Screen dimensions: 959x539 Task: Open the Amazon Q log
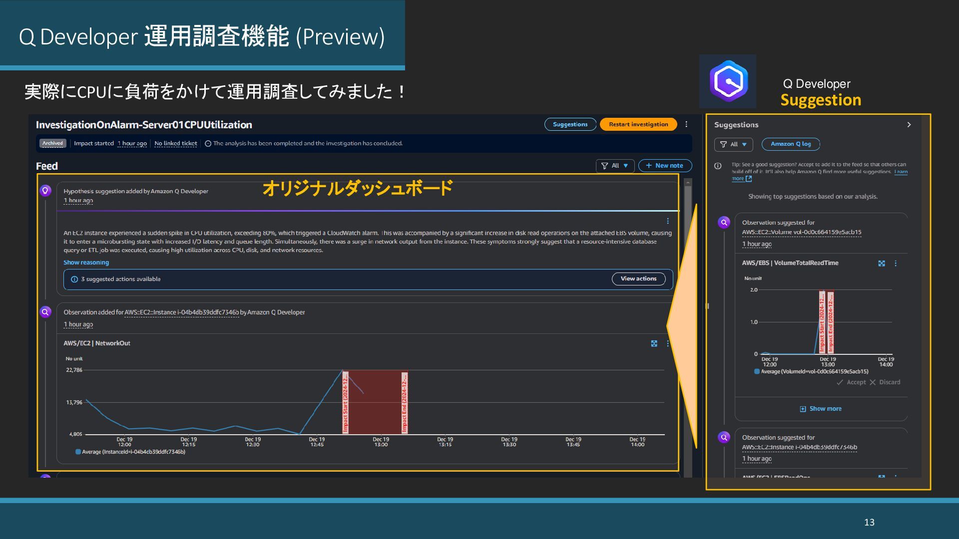coord(790,144)
